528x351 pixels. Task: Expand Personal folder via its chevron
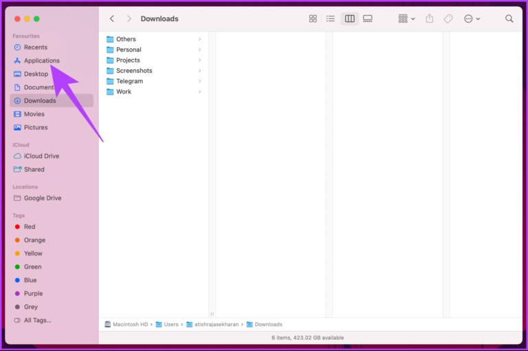tap(199, 50)
